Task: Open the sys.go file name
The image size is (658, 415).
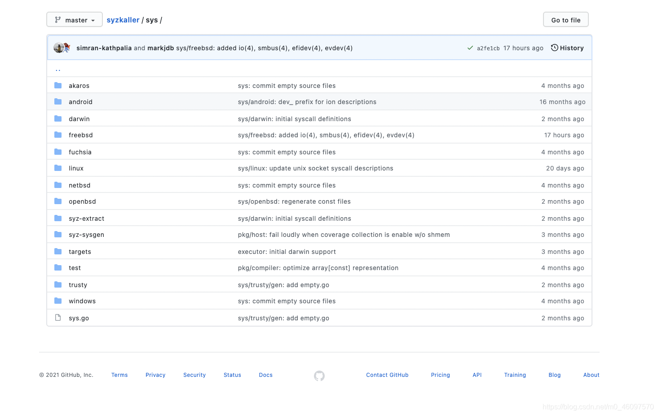Action: click(x=79, y=318)
